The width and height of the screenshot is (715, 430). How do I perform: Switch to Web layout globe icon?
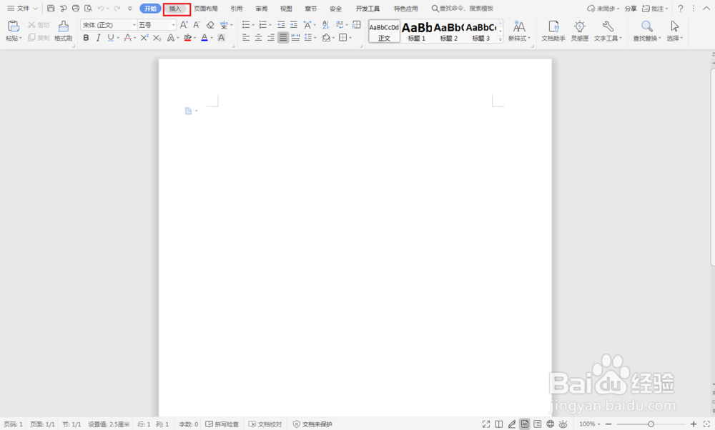(551, 424)
